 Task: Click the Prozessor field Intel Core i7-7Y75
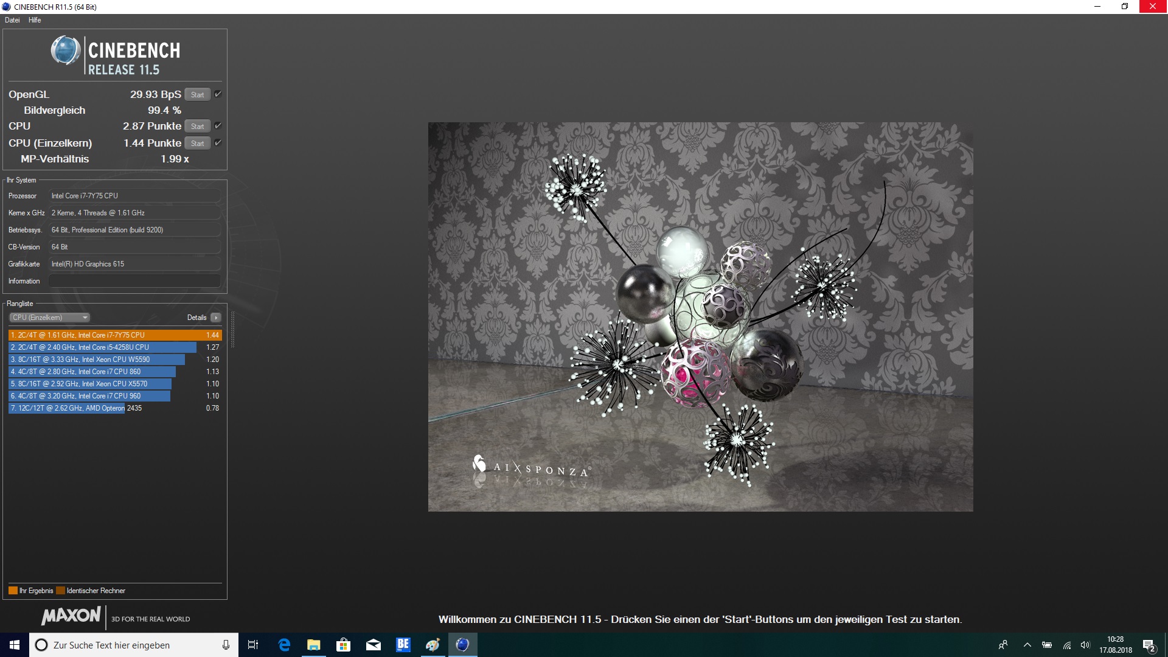point(134,196)
